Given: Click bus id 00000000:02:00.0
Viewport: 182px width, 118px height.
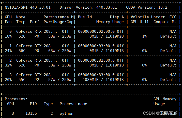Looking at the screenshot, I should (x=96, y=31).
